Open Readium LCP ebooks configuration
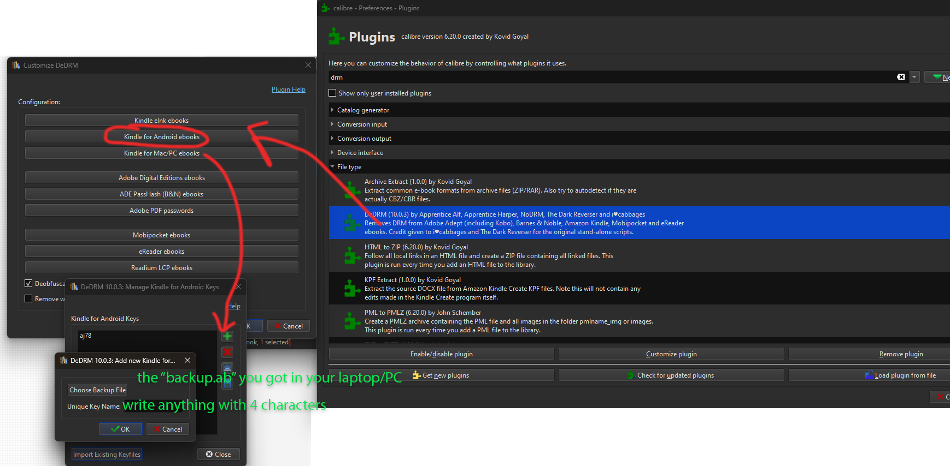This screenshot has width=950, height=466. coord(162,268)
